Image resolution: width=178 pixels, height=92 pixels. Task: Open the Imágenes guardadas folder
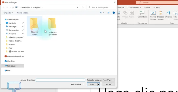point(52,26)
